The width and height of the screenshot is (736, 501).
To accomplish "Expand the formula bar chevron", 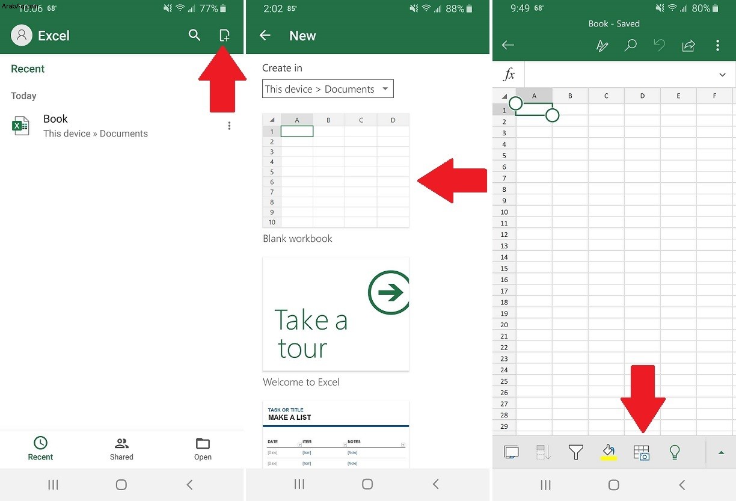I will [x=722, y=75].
